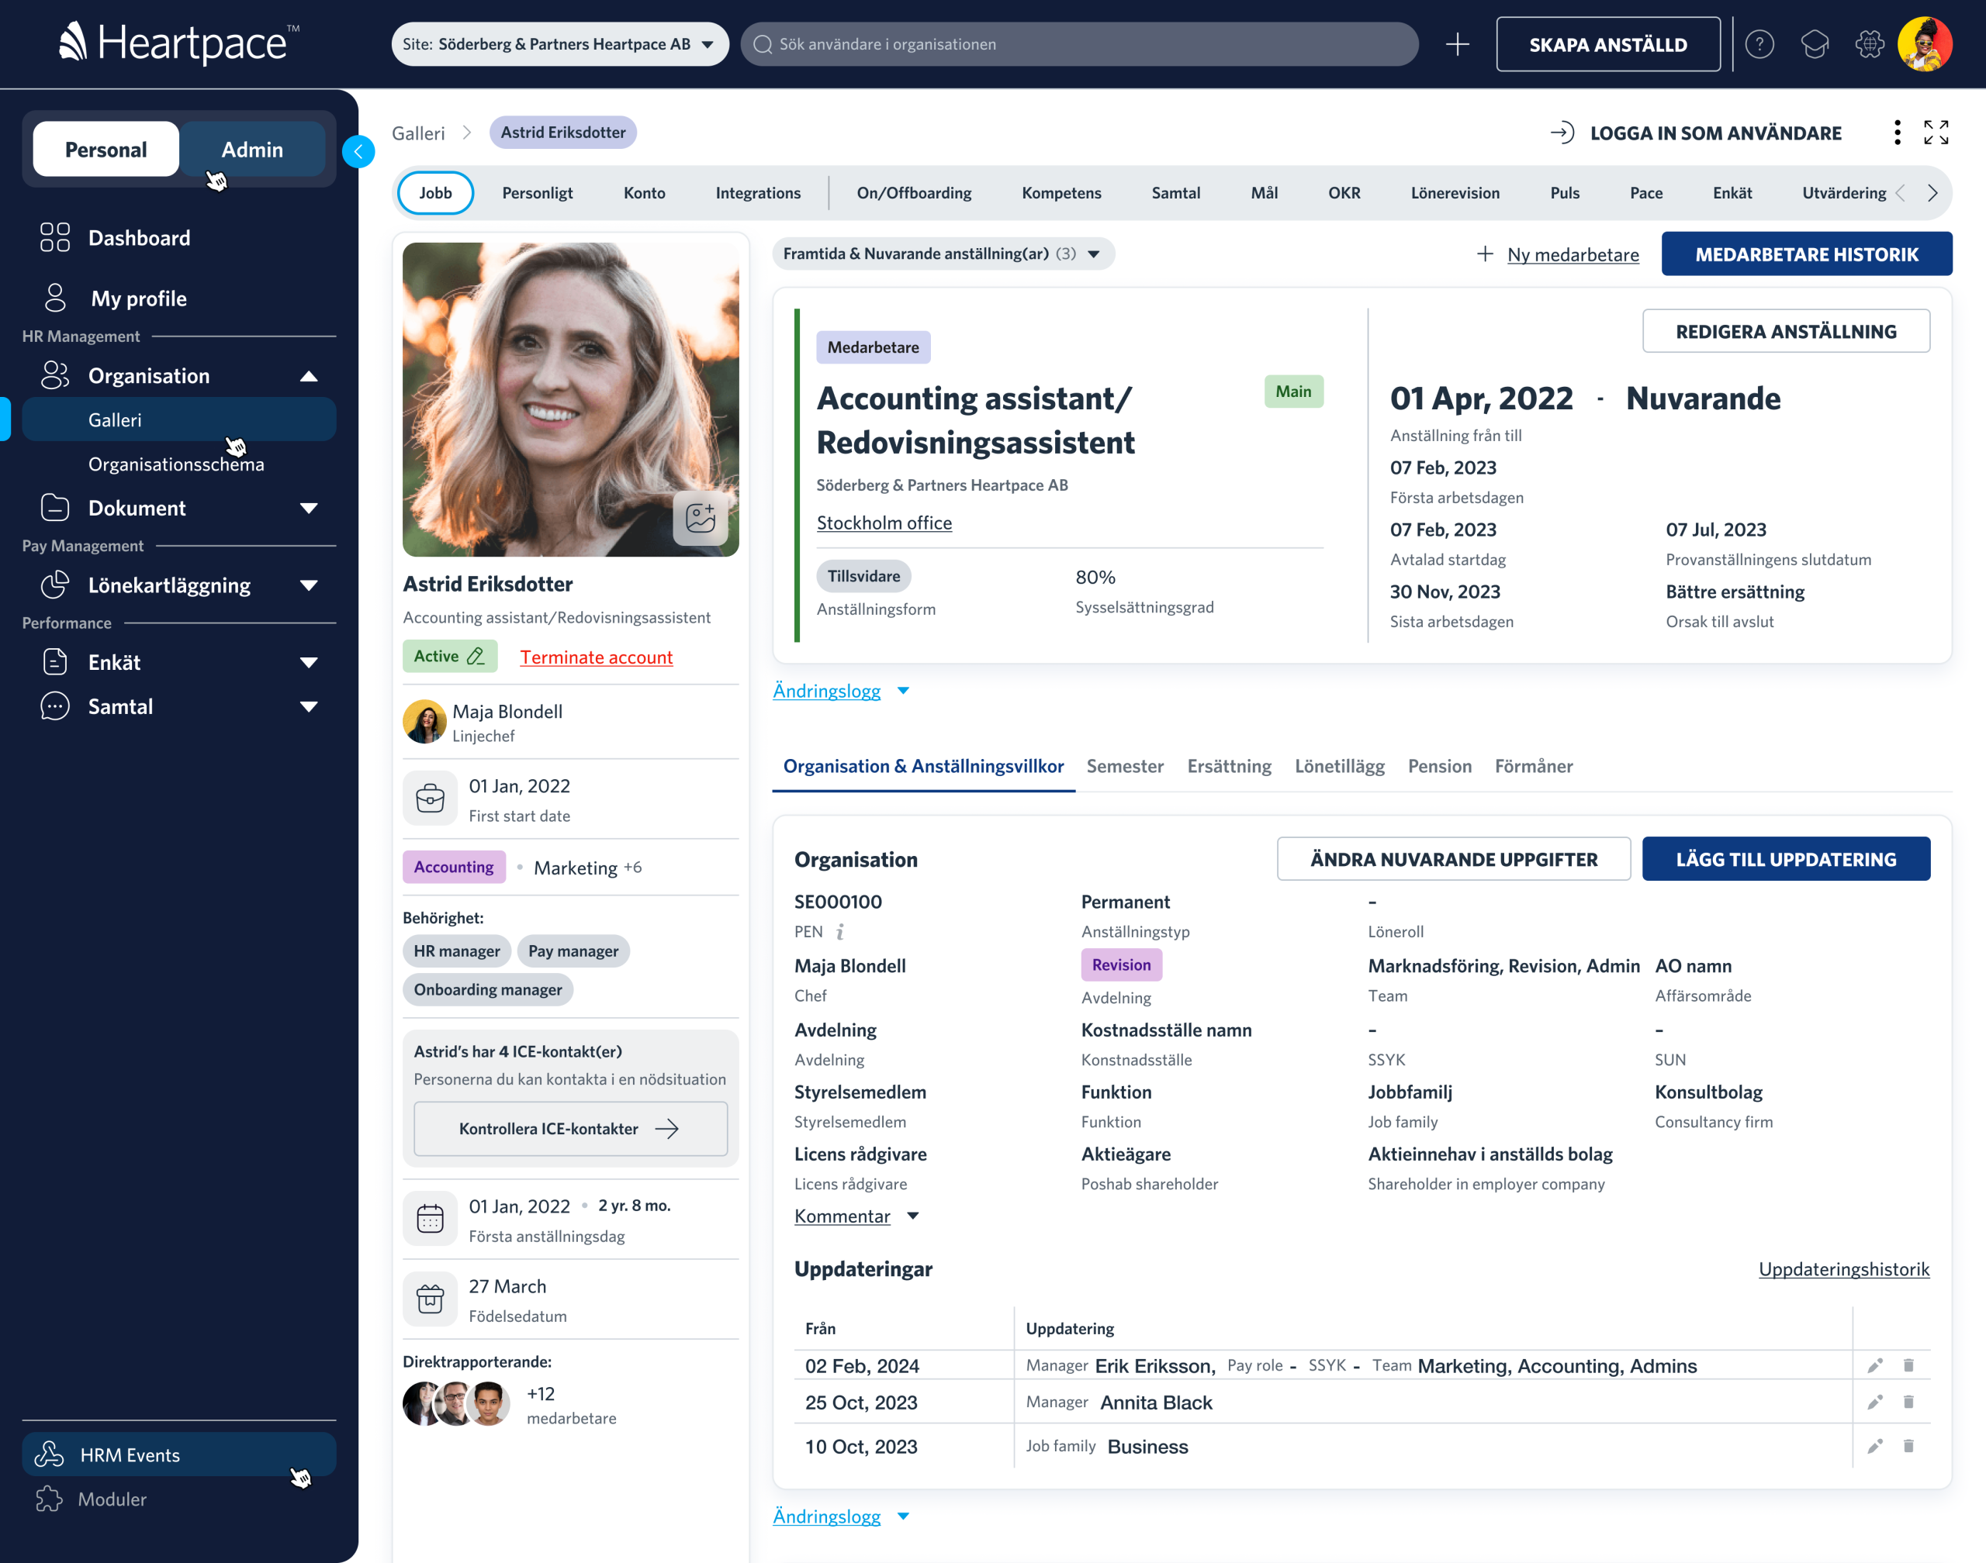Switch to the Ersättning tab
The image size is (1986, 1563).
pos(1229,766)
